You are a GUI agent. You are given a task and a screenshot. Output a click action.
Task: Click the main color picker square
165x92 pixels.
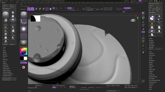[x=23, y=51]
